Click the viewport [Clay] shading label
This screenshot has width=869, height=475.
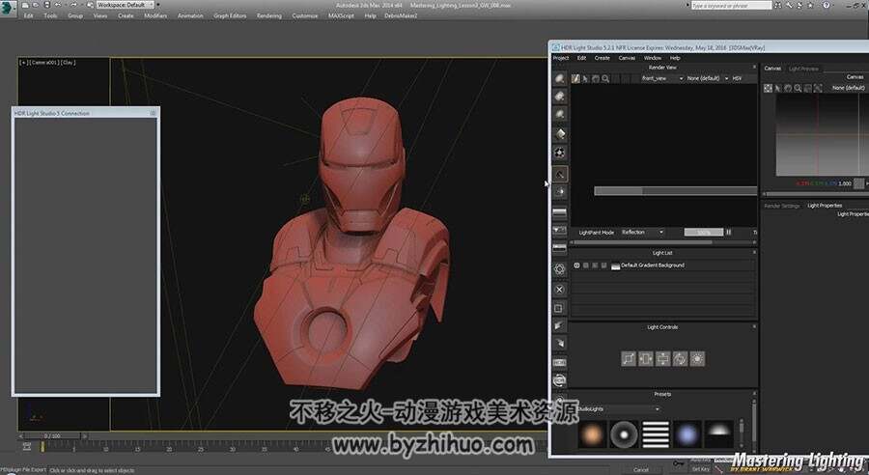click(x=69, y=63)
